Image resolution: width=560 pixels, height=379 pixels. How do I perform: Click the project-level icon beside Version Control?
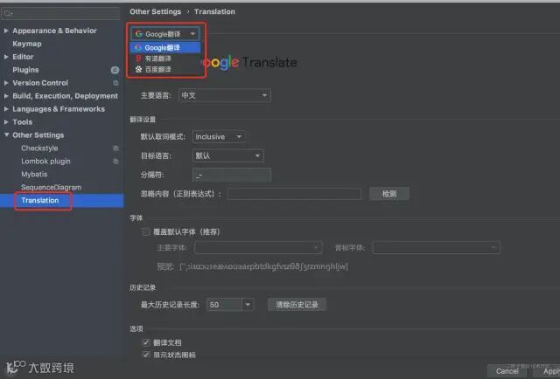point(115,83)
